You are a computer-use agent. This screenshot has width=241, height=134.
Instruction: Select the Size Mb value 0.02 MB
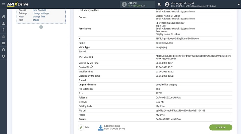point(160,102)
